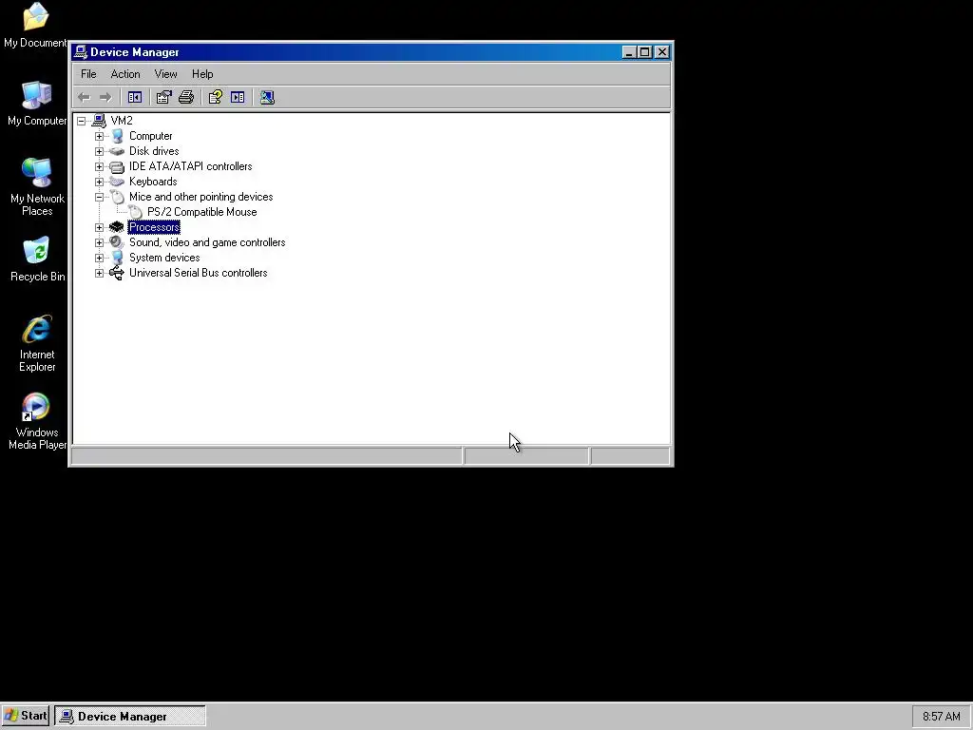
Task: Click the Processors chip icon
Action: click(117, 227)
